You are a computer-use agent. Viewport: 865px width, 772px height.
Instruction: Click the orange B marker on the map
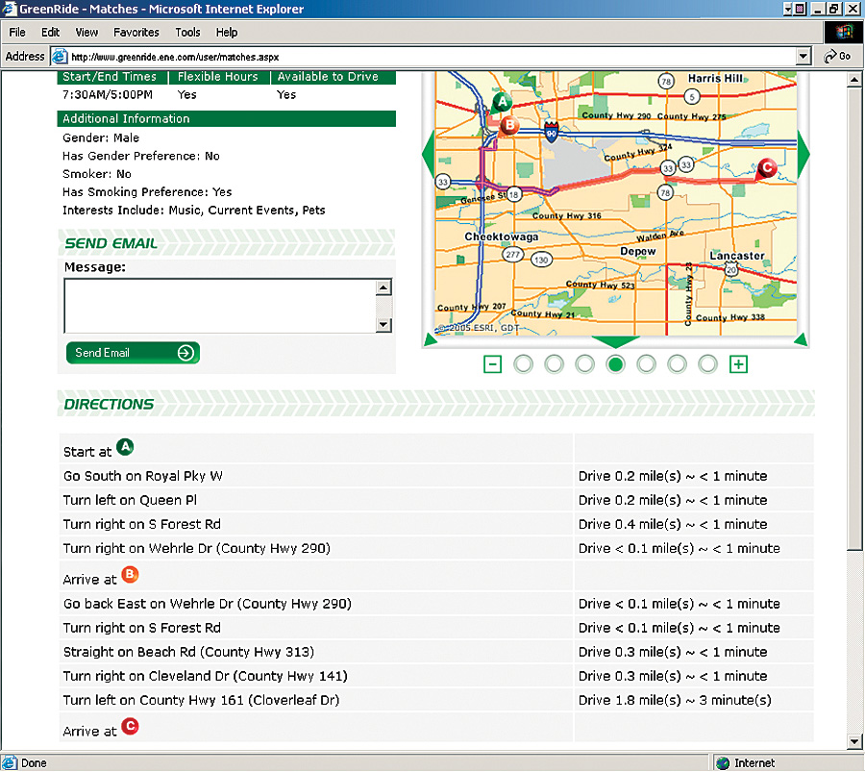tap(509, 126)
